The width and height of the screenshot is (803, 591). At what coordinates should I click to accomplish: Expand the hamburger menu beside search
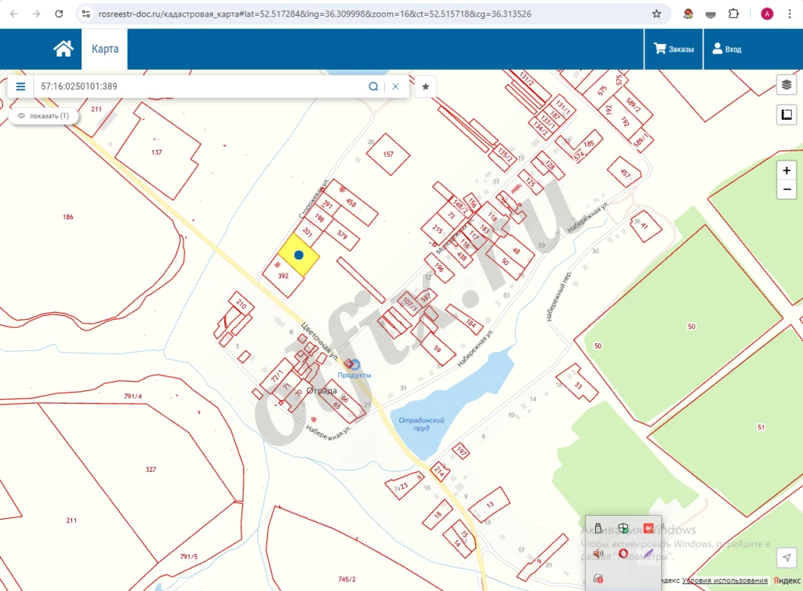click(21, 86)
